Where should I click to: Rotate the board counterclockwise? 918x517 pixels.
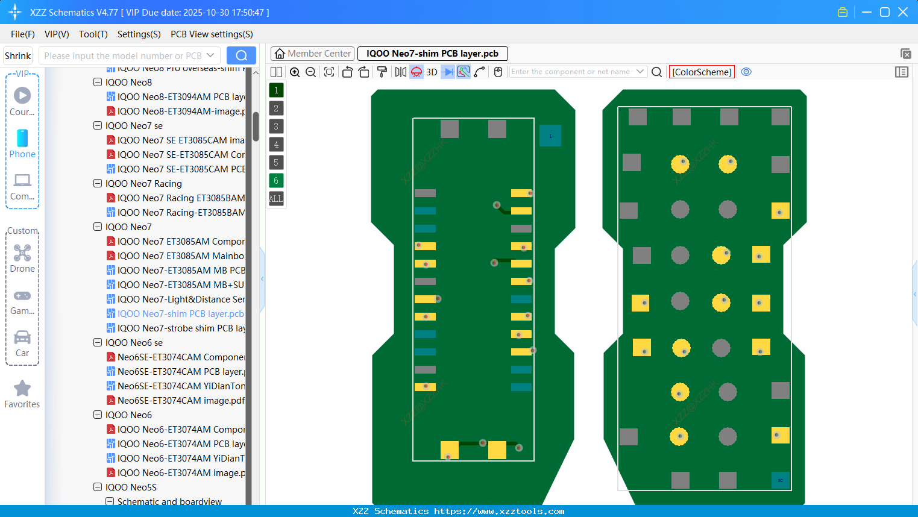[x=347, y=72]
